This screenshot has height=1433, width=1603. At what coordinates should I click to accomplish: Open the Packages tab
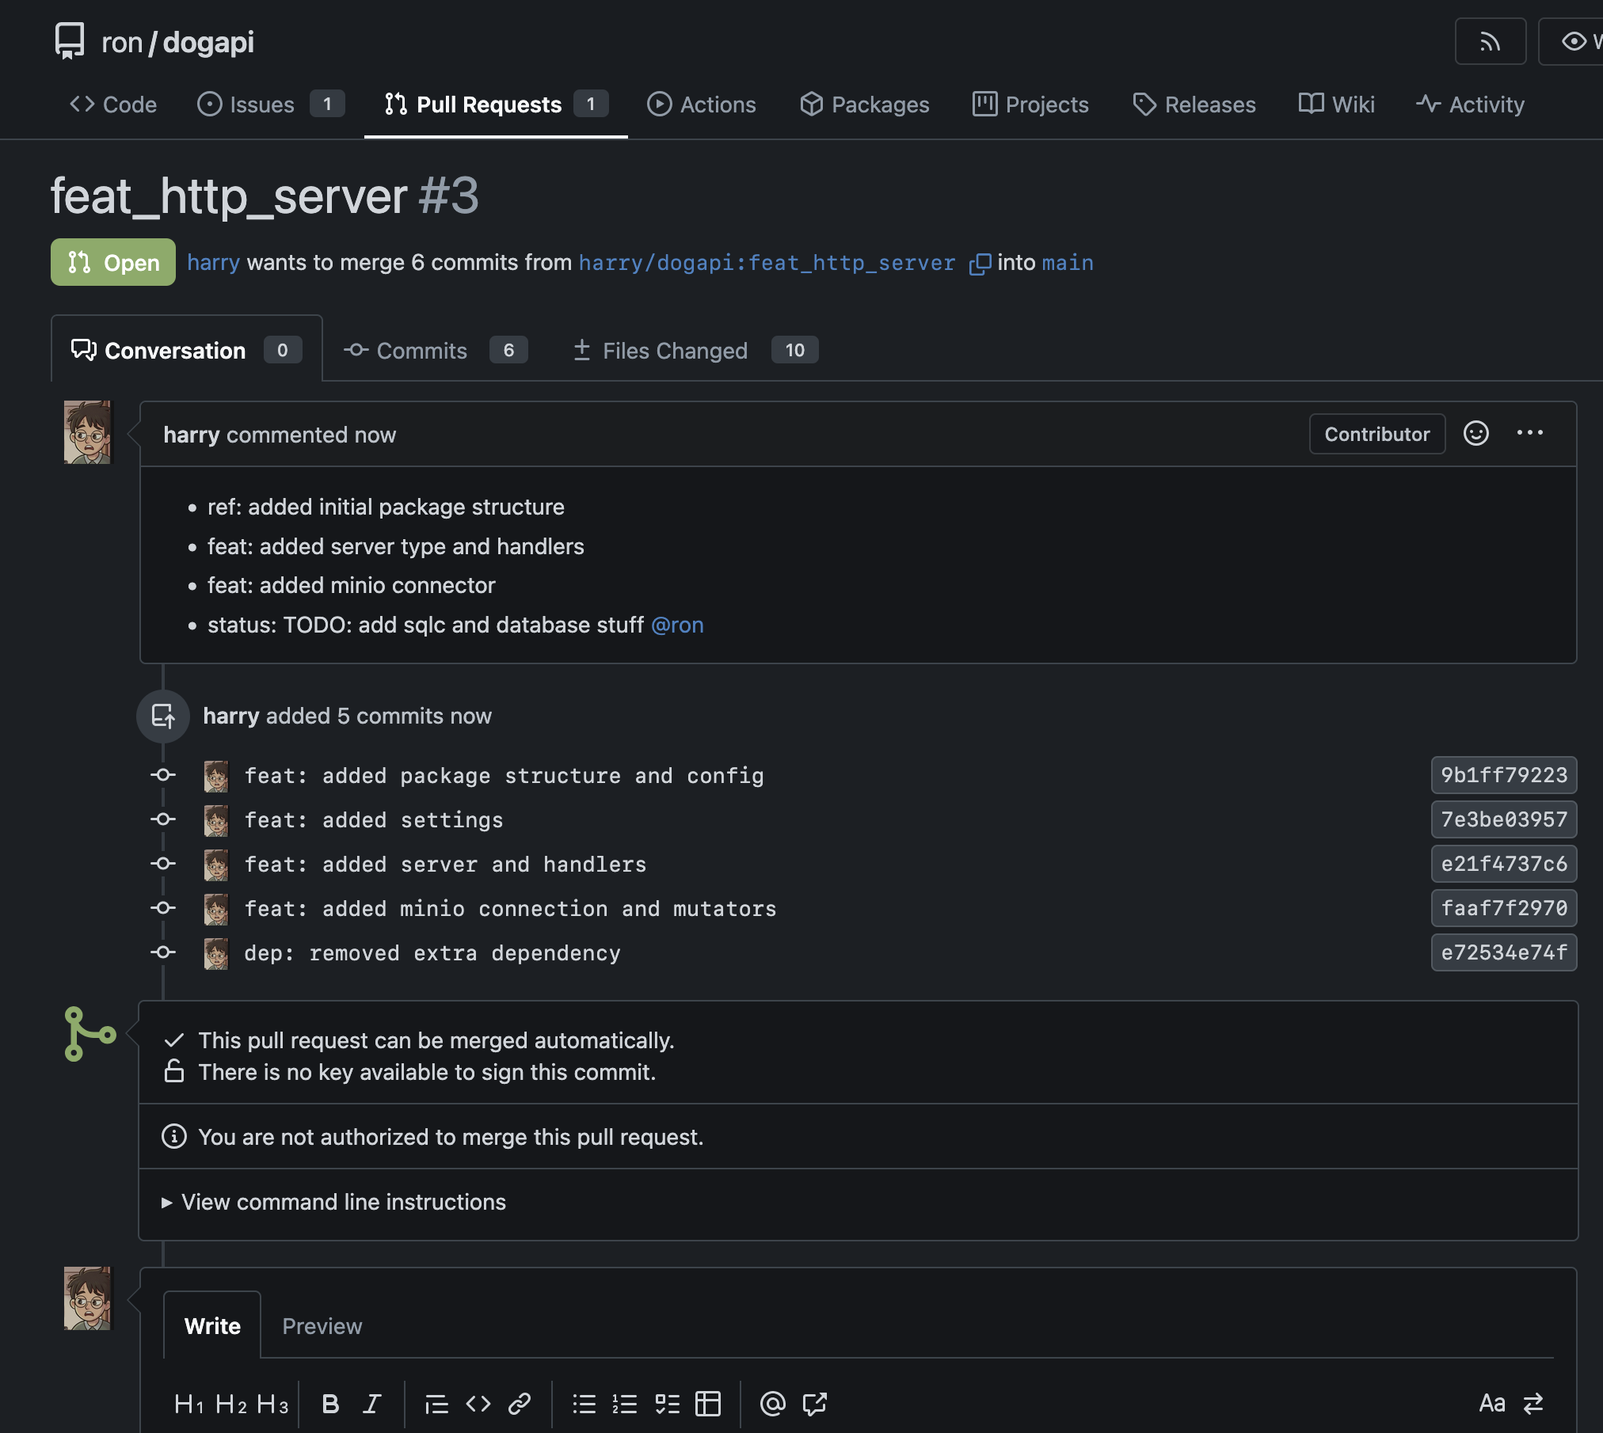coord(864,105)
